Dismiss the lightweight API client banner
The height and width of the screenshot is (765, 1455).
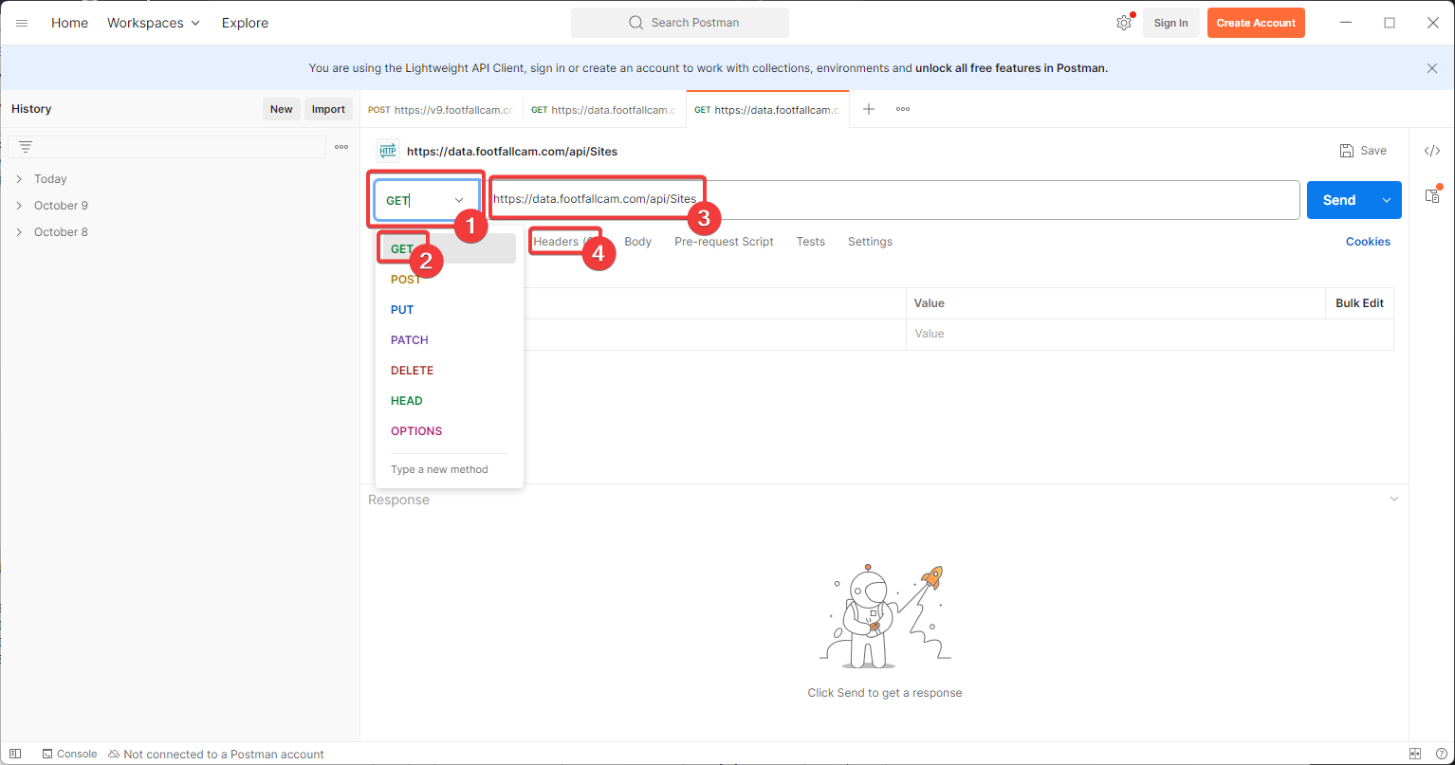[x=1431, y=68]
